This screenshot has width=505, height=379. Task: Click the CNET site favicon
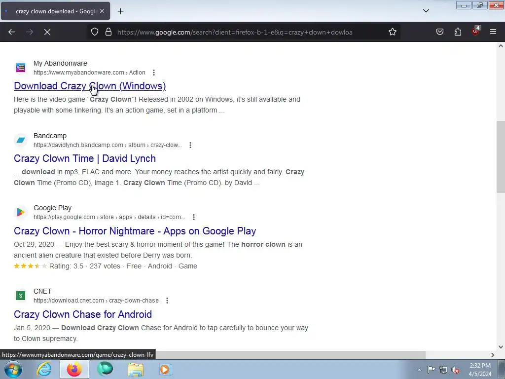pyautogui.click(x=21, y=296)
